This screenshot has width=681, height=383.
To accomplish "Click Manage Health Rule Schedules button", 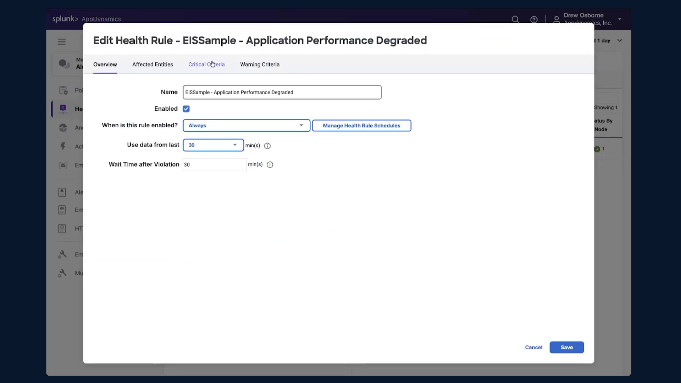I will pyautogui.click(x=361, y=126).
